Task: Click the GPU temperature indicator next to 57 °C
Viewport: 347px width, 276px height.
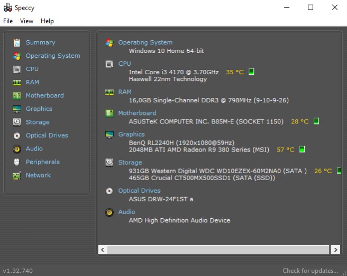Action: tap(302, 149)
